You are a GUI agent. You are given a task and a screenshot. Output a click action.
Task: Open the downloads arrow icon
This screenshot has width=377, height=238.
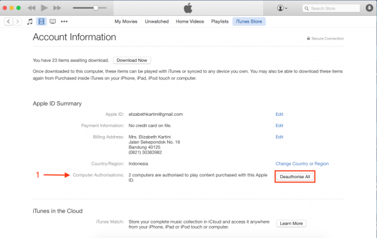tap(369, 8)
